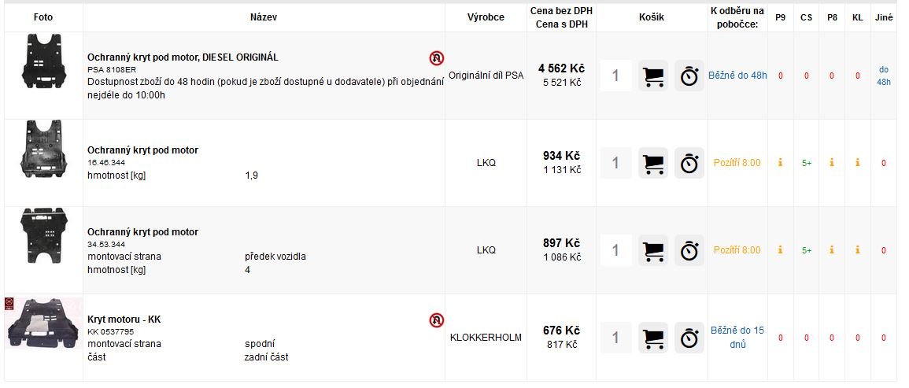
Task: Open Kryt motoru - KK product link
Action: coord(124,320)
